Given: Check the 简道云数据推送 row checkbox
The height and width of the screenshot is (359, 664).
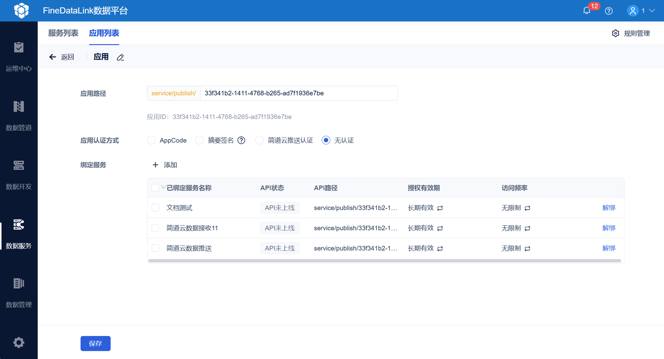Looking at the screenshot, I should (156, 248).
